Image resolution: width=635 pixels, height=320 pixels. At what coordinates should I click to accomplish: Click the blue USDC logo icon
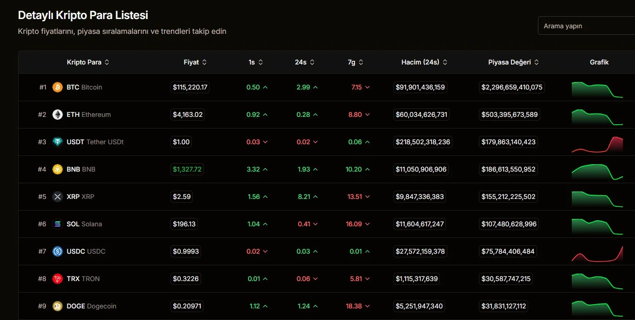click(58, 251)
